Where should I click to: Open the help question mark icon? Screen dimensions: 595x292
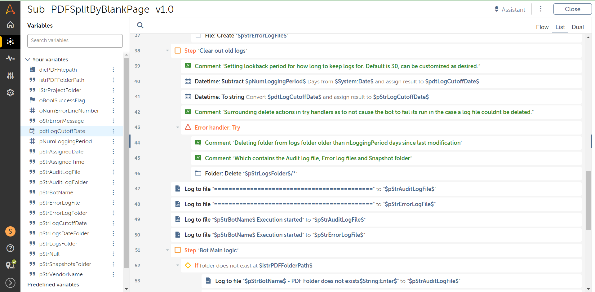click(x=10, y=248)
